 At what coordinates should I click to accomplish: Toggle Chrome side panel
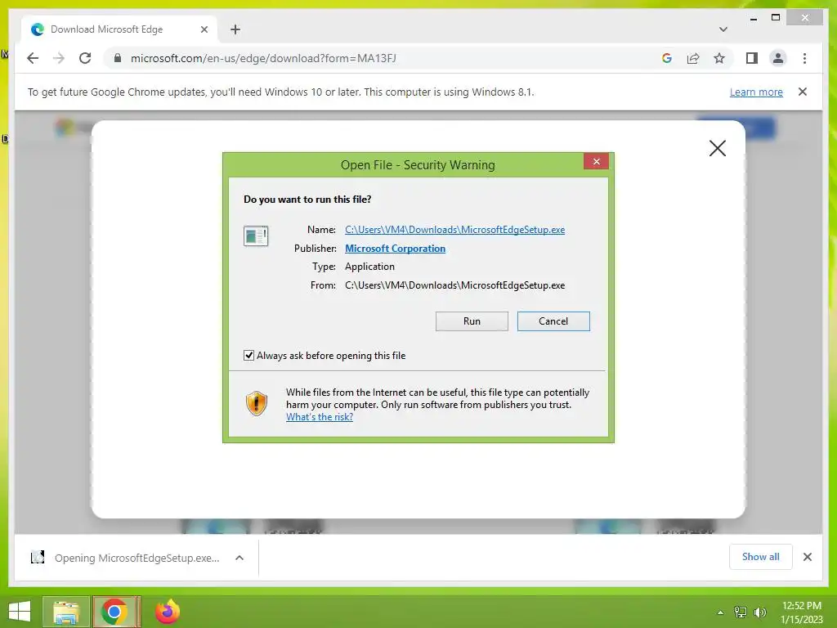(x=752, y=58)
